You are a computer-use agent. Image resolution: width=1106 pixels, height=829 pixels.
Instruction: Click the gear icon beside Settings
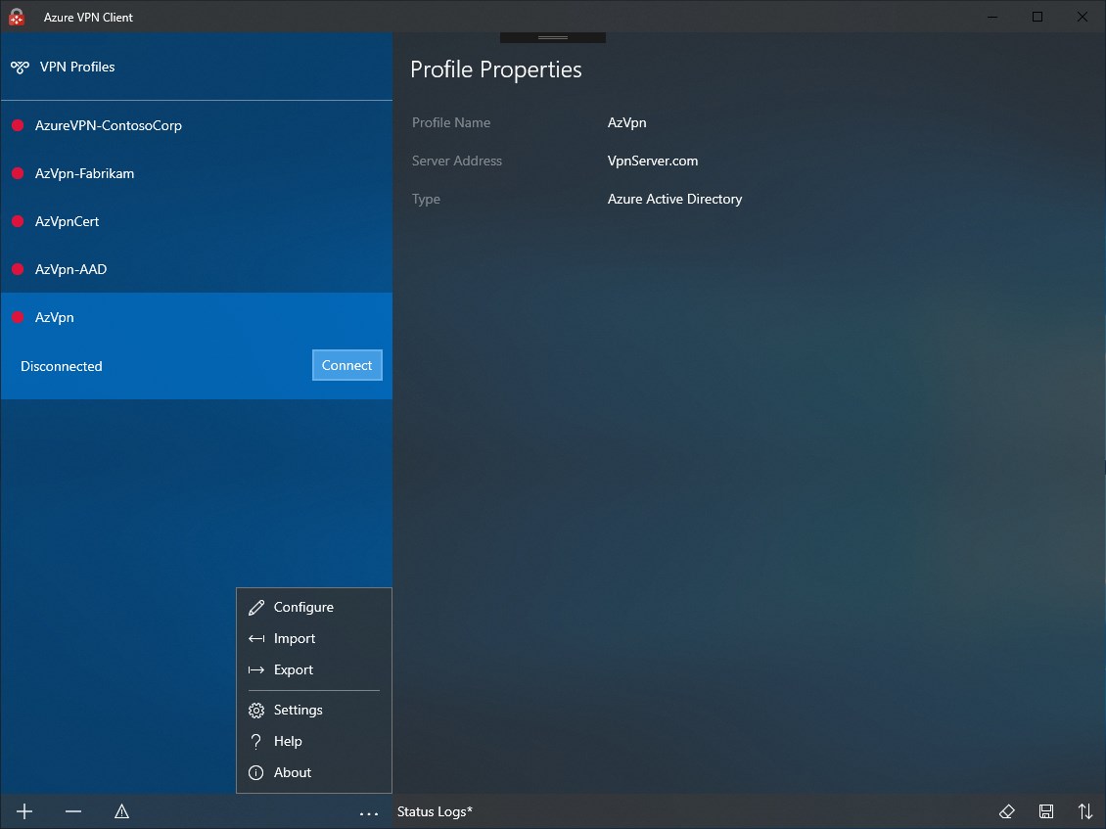[x=255, y=710]
